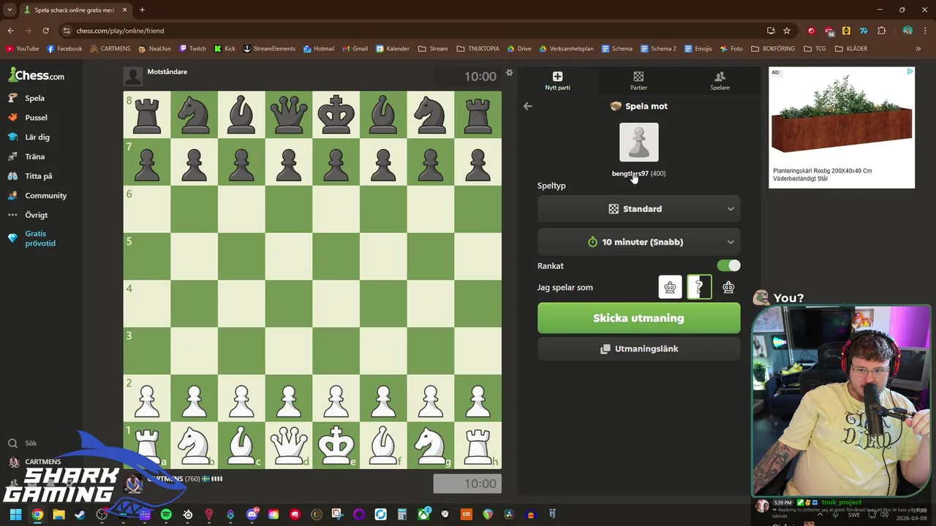Open the Twitch bookmark
The image size is (936, 526).
tap(193, 49)
